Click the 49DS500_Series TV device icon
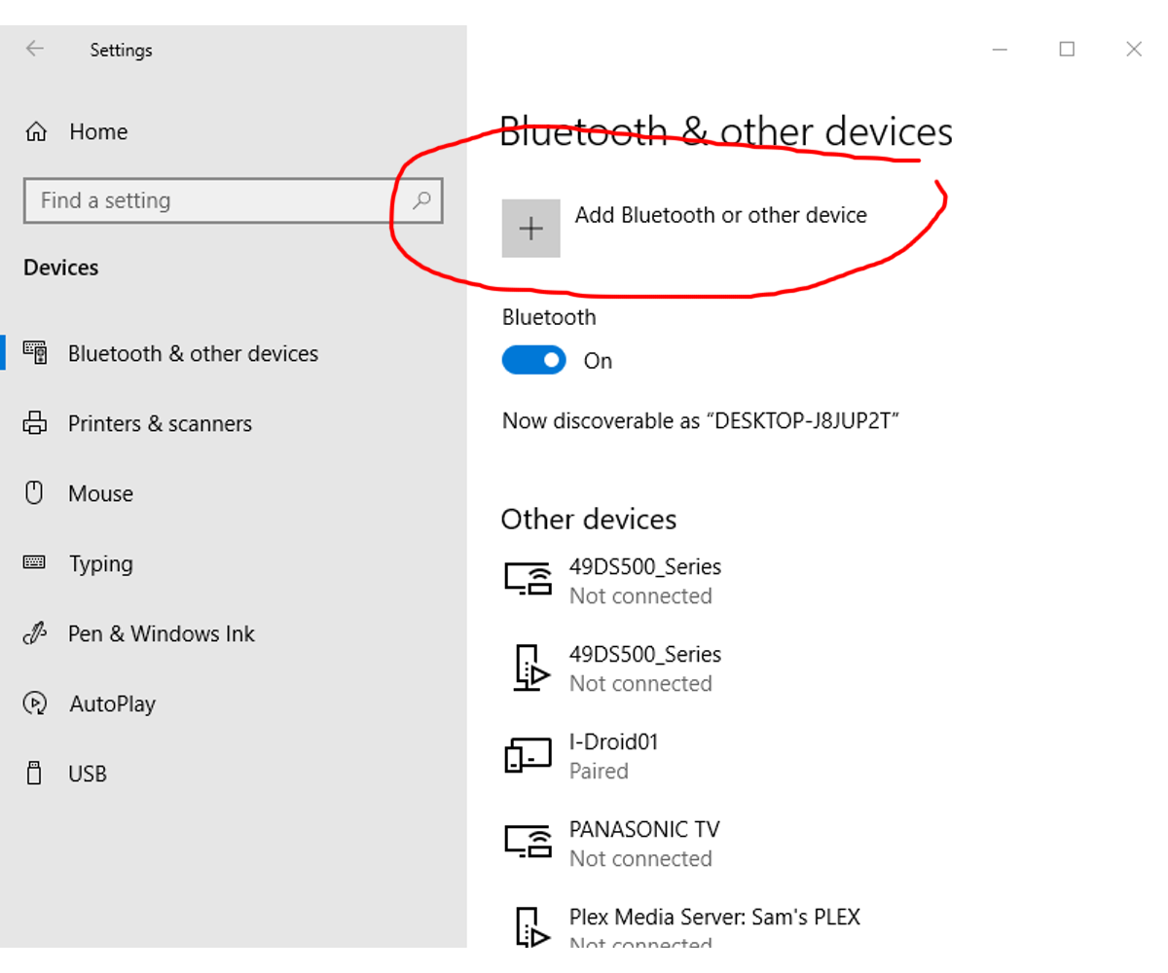Viewport: 1168px width, 973px height. pos(528,578)
